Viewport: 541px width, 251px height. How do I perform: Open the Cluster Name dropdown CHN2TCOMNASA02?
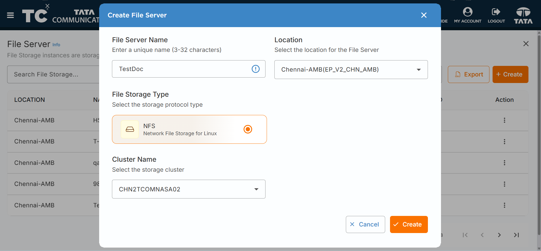(189, 189)
